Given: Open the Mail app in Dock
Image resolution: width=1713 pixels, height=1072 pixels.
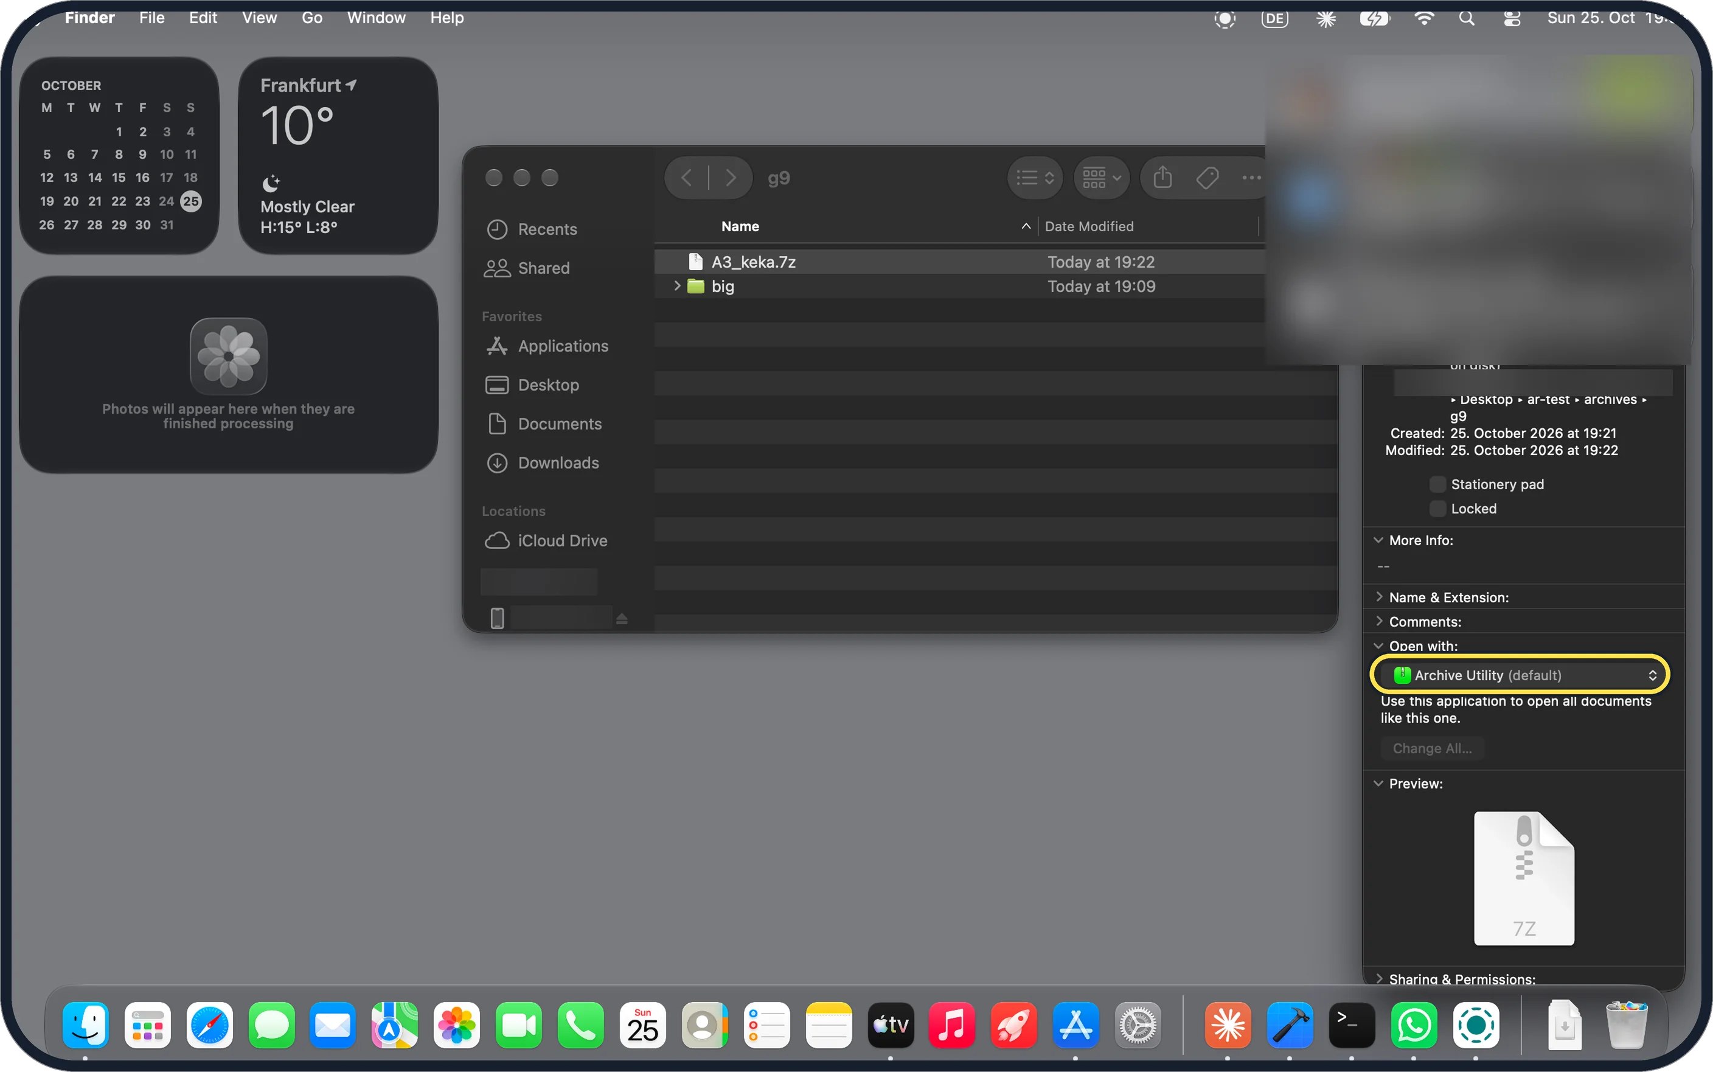Looking at the screenshot, I should [333, 1025].
